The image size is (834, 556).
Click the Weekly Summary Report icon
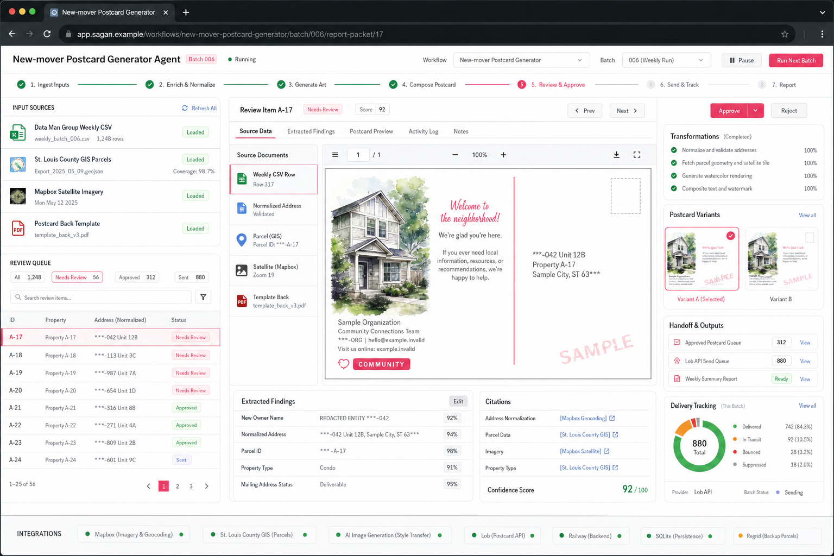(x=677, y=378)
